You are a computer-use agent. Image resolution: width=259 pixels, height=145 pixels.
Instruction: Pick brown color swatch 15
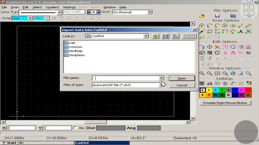coord(248,95)
